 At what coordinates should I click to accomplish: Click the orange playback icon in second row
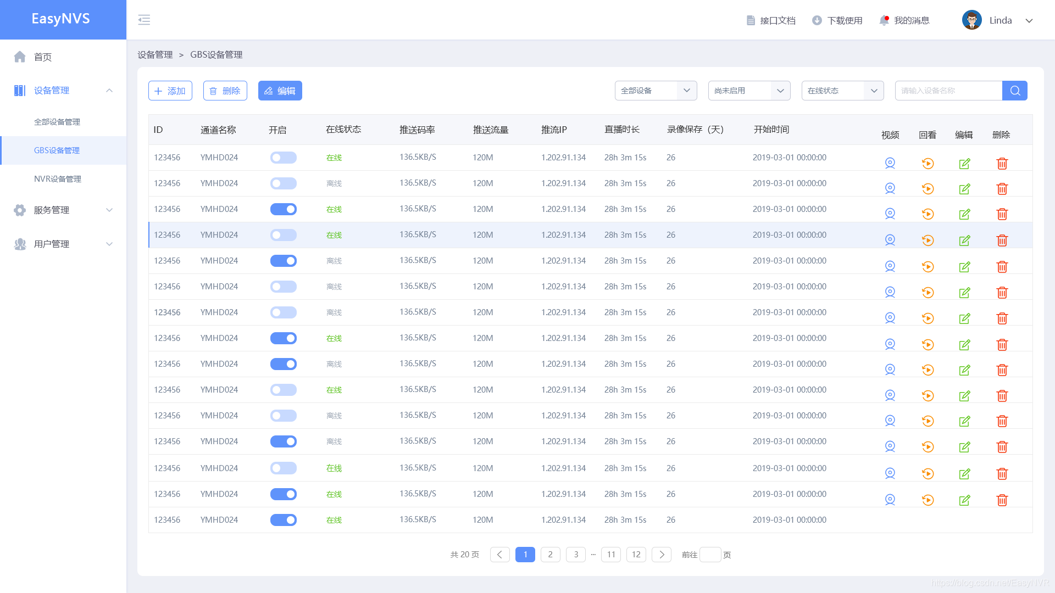(x=928, y=189)
